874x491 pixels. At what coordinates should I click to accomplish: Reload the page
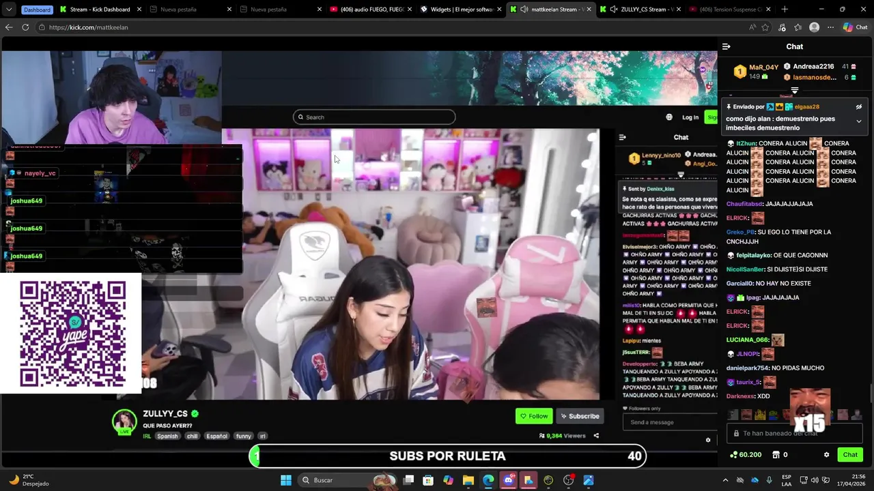(25, 27)
